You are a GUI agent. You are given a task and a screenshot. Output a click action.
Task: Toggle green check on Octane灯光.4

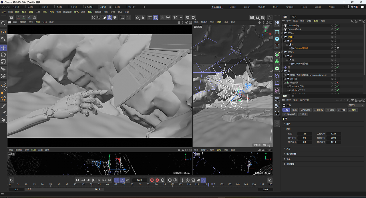[338, 29]
